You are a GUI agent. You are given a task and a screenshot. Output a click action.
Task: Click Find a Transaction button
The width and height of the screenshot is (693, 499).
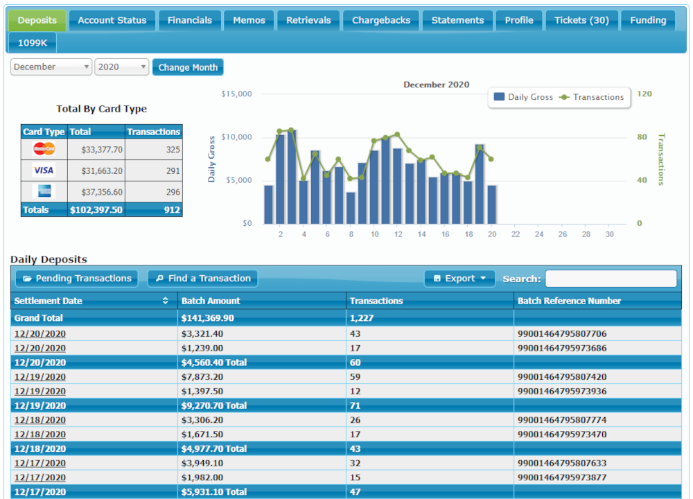(202, 279)
